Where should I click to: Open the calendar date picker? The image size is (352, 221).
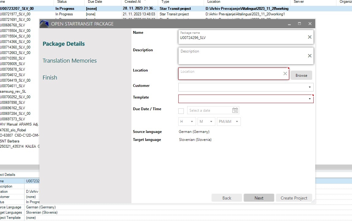[235, 110]
